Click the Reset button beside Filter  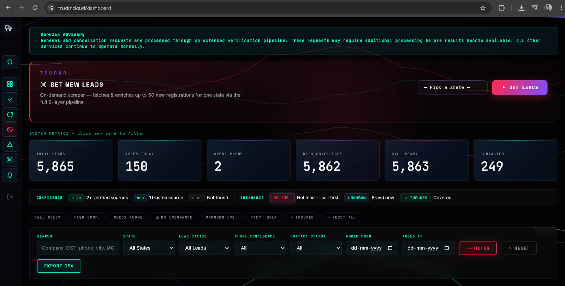[519, 248]
